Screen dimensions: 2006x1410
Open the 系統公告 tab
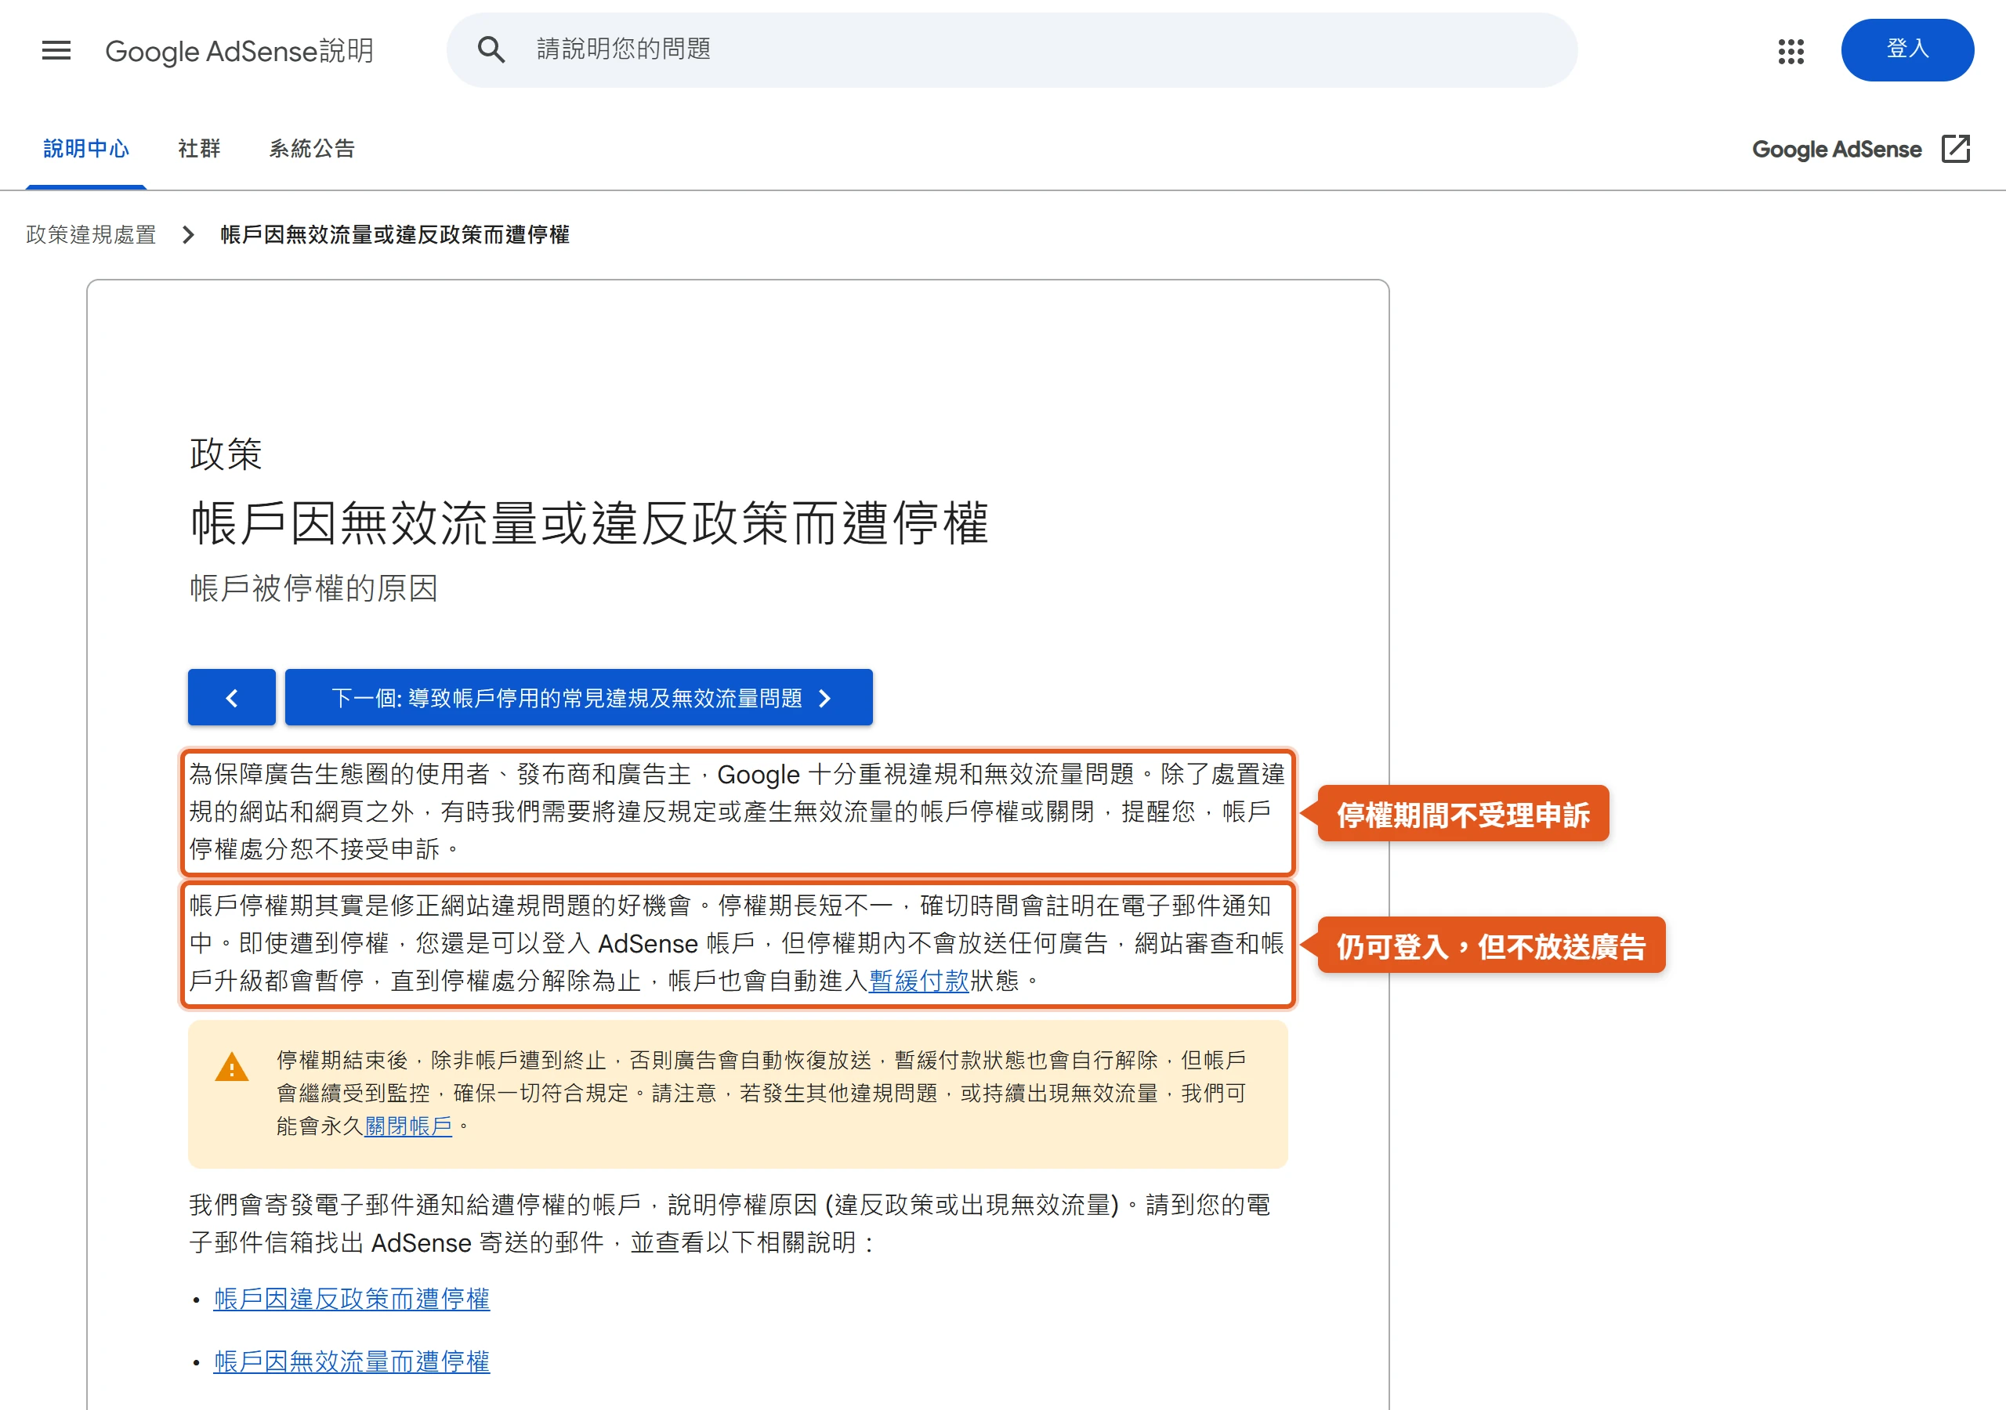tap(312, 149)
